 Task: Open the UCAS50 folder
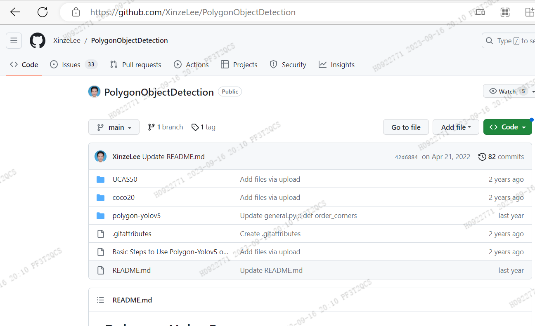tap(125, 179)
